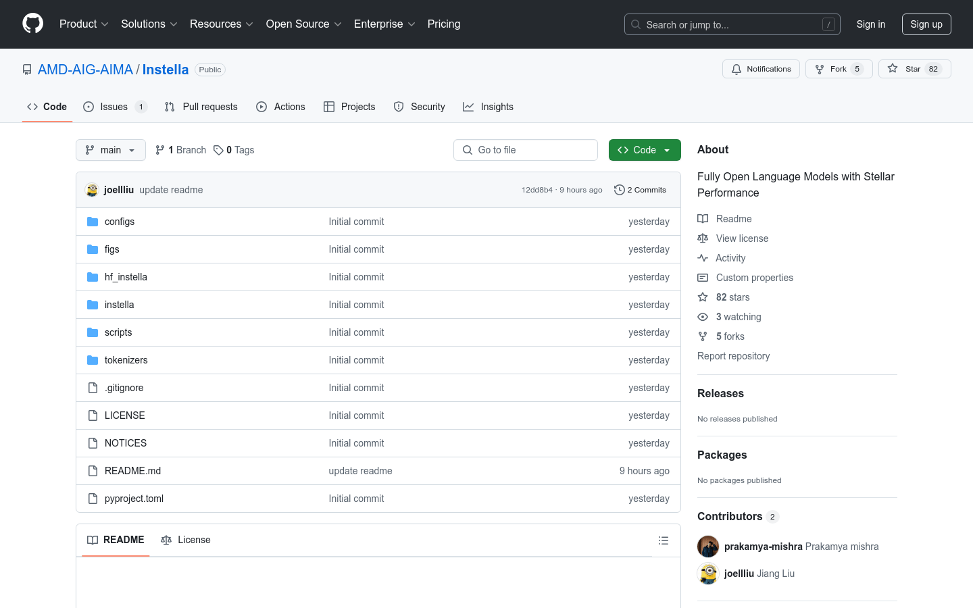Open the AMD-AIG-AIMA organization link
This screenshot has height=608, width=973.
pyautogui.click(x=85, y=70)
